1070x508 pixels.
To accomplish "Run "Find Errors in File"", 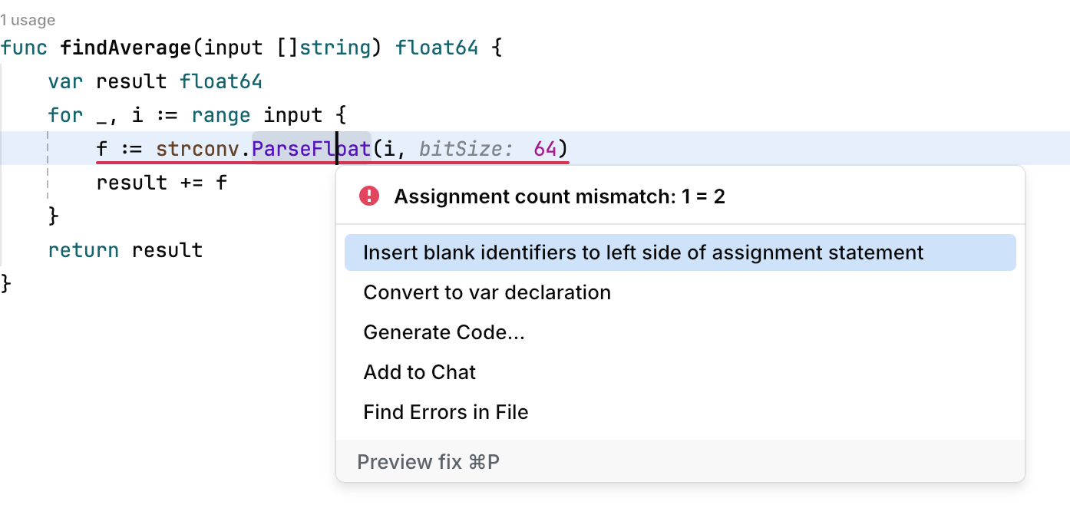I will [446, 411].
